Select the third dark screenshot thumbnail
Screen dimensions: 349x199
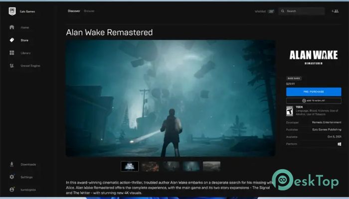coord(171,166)
